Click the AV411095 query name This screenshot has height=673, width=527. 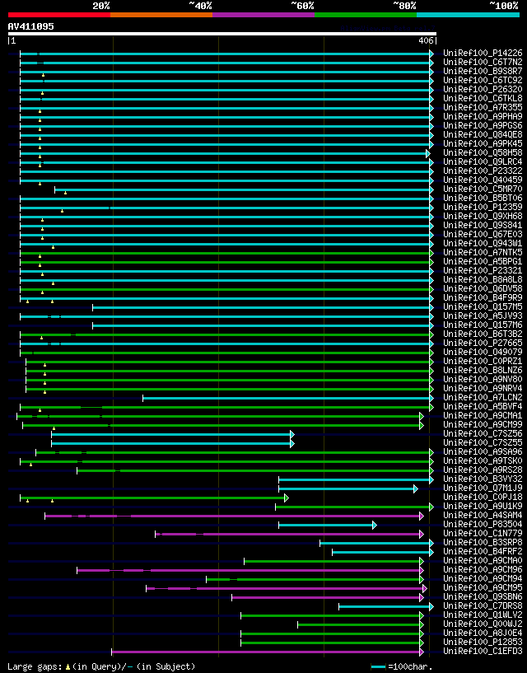tap(31, 26)
